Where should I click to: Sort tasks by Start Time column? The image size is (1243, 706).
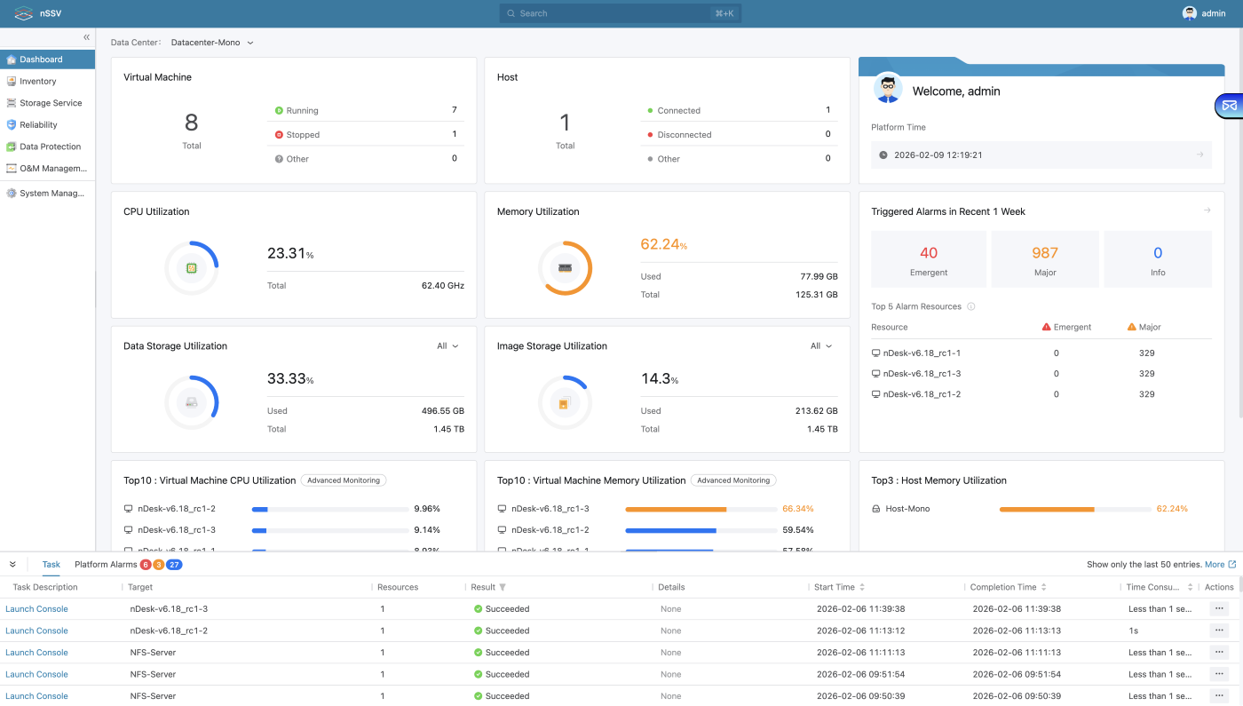coord(861,588)
